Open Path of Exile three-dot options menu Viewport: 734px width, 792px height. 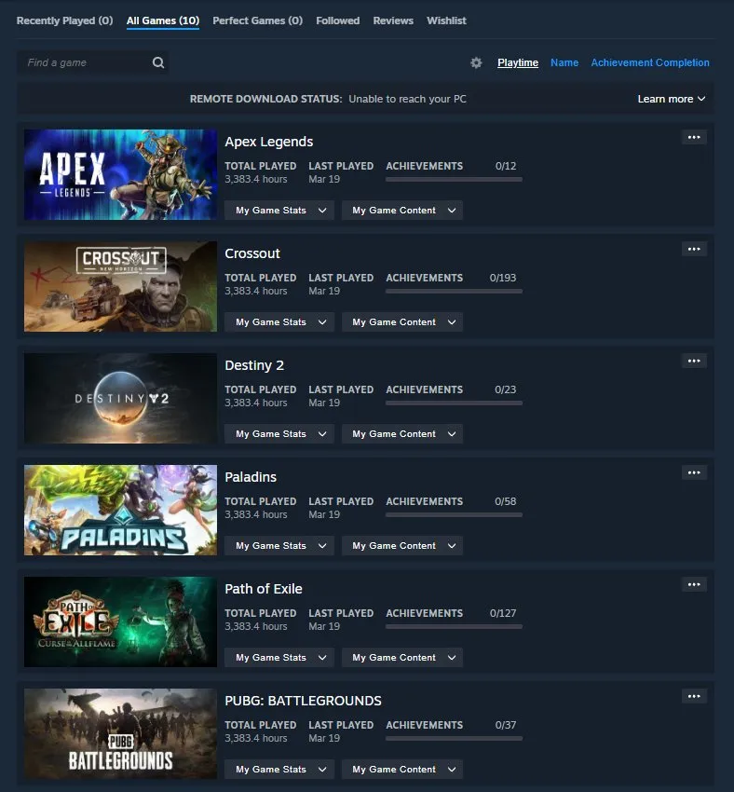[694, 584]
